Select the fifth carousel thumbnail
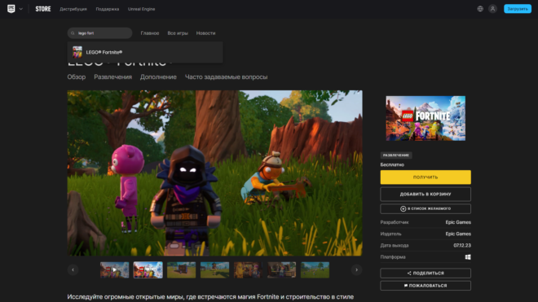Screen dimensions: 538x302 pyautogui.click(x=248, y=269)
